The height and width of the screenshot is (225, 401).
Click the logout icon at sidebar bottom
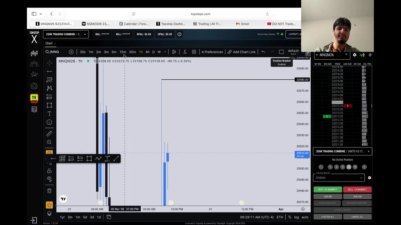(34, 220)
